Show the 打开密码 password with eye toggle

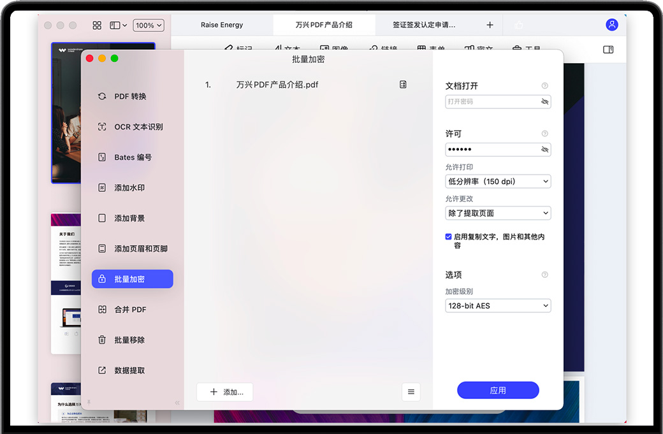pos(544,102)
